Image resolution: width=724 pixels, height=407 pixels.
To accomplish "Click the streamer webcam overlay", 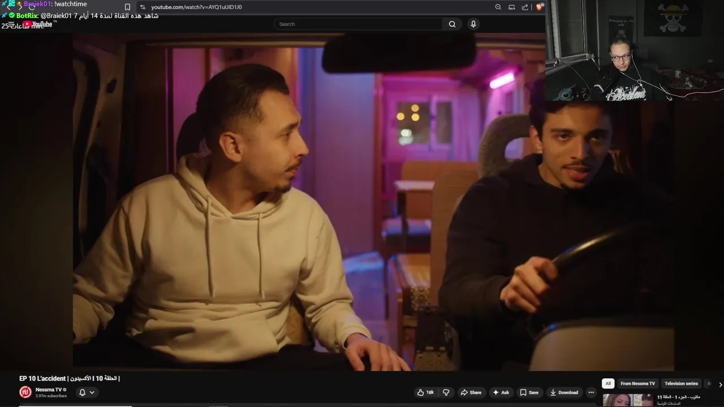I will pyautogui.click(x=635, y=50).
